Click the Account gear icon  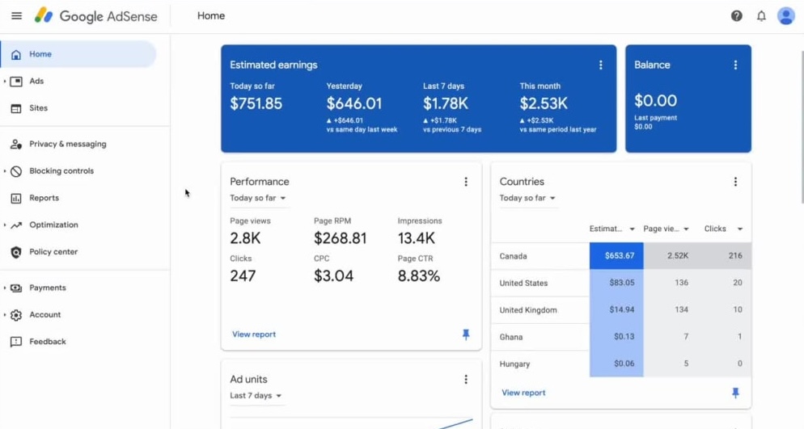tap(16, 315)
